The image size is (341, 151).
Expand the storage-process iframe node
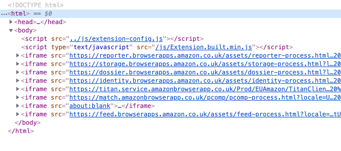tap(18, 64)
